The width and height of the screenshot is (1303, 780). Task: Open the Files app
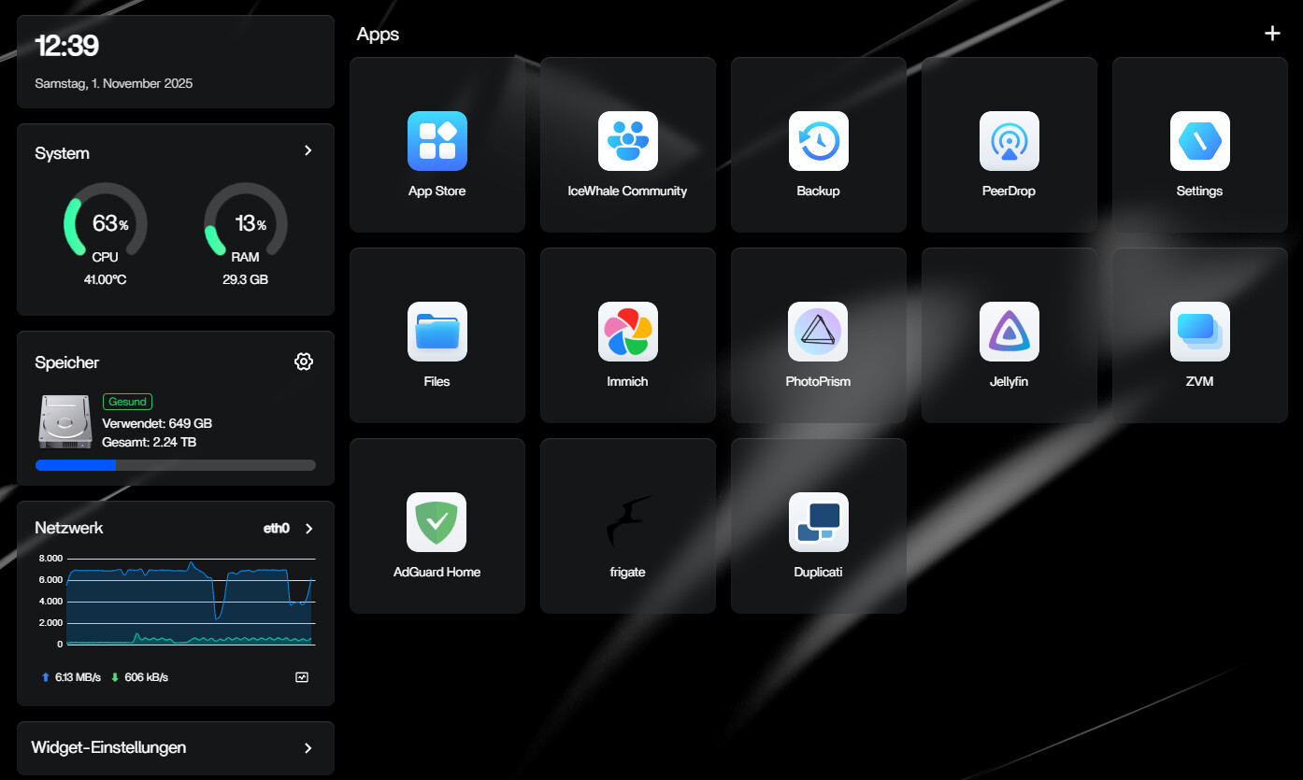(x=437, y=333)
